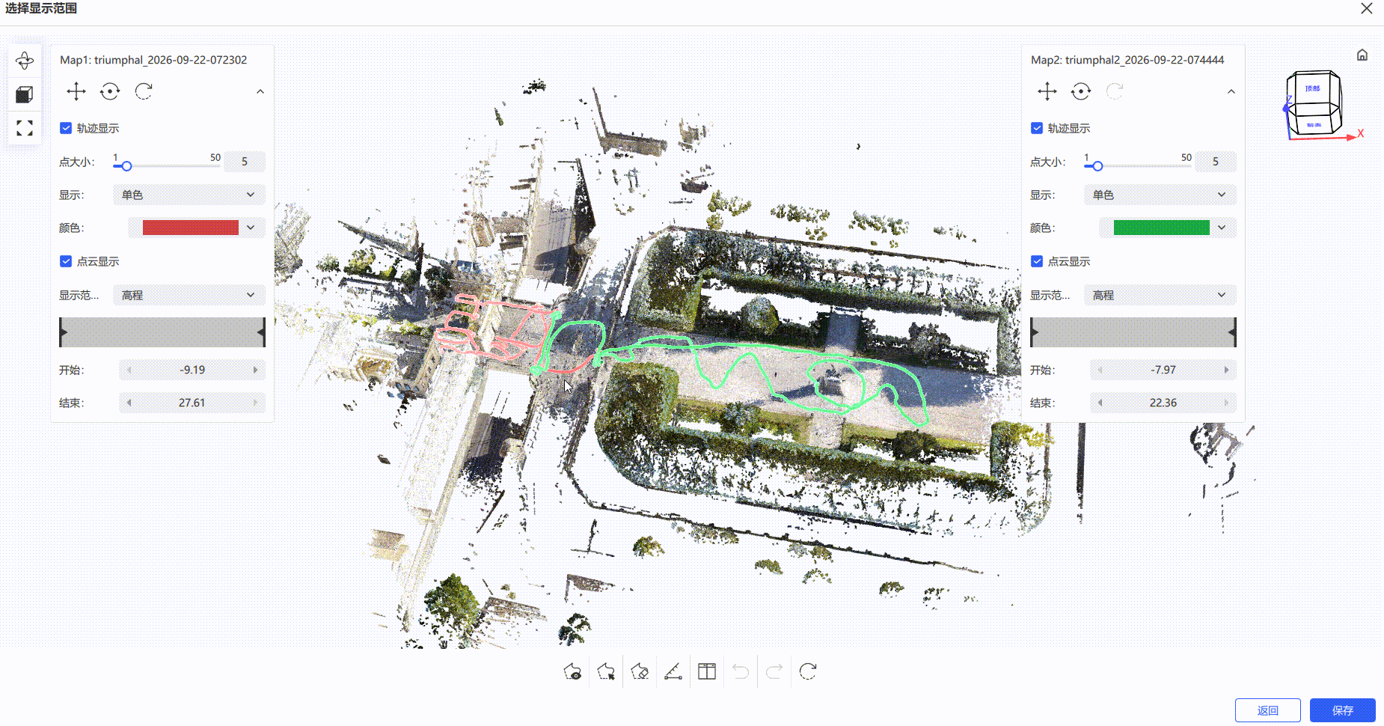
Task: Click Map1 点大小 value field
Action: point(245,161)
